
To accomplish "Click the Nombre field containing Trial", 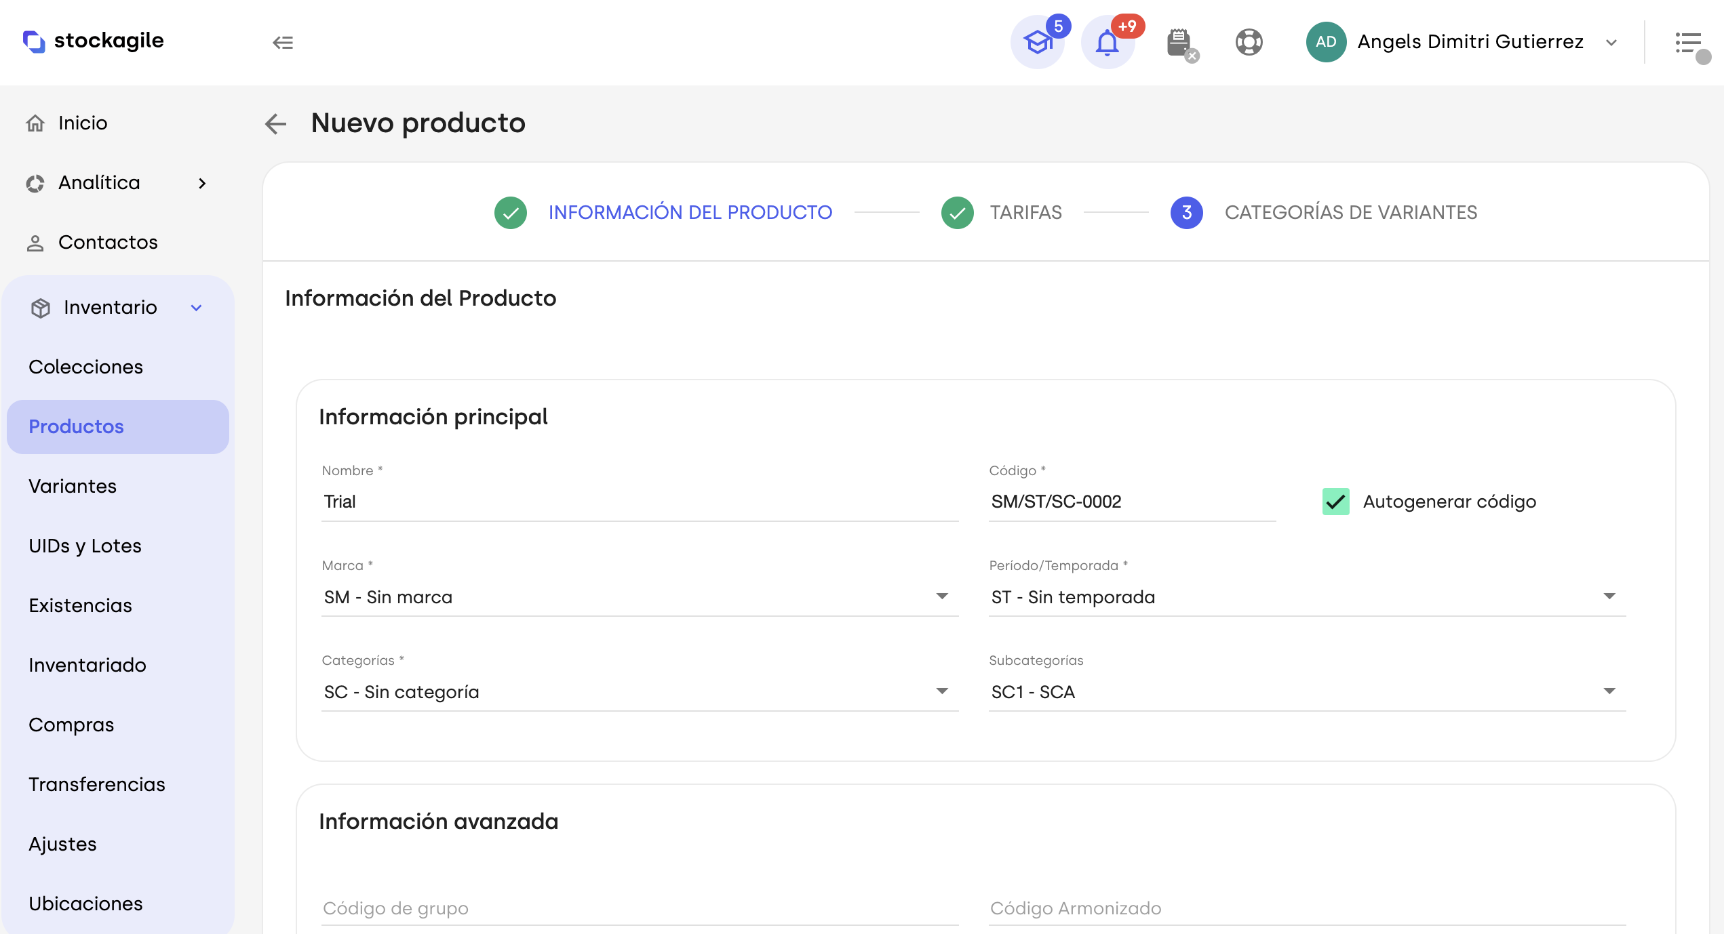I will click(x=640, y=502).
